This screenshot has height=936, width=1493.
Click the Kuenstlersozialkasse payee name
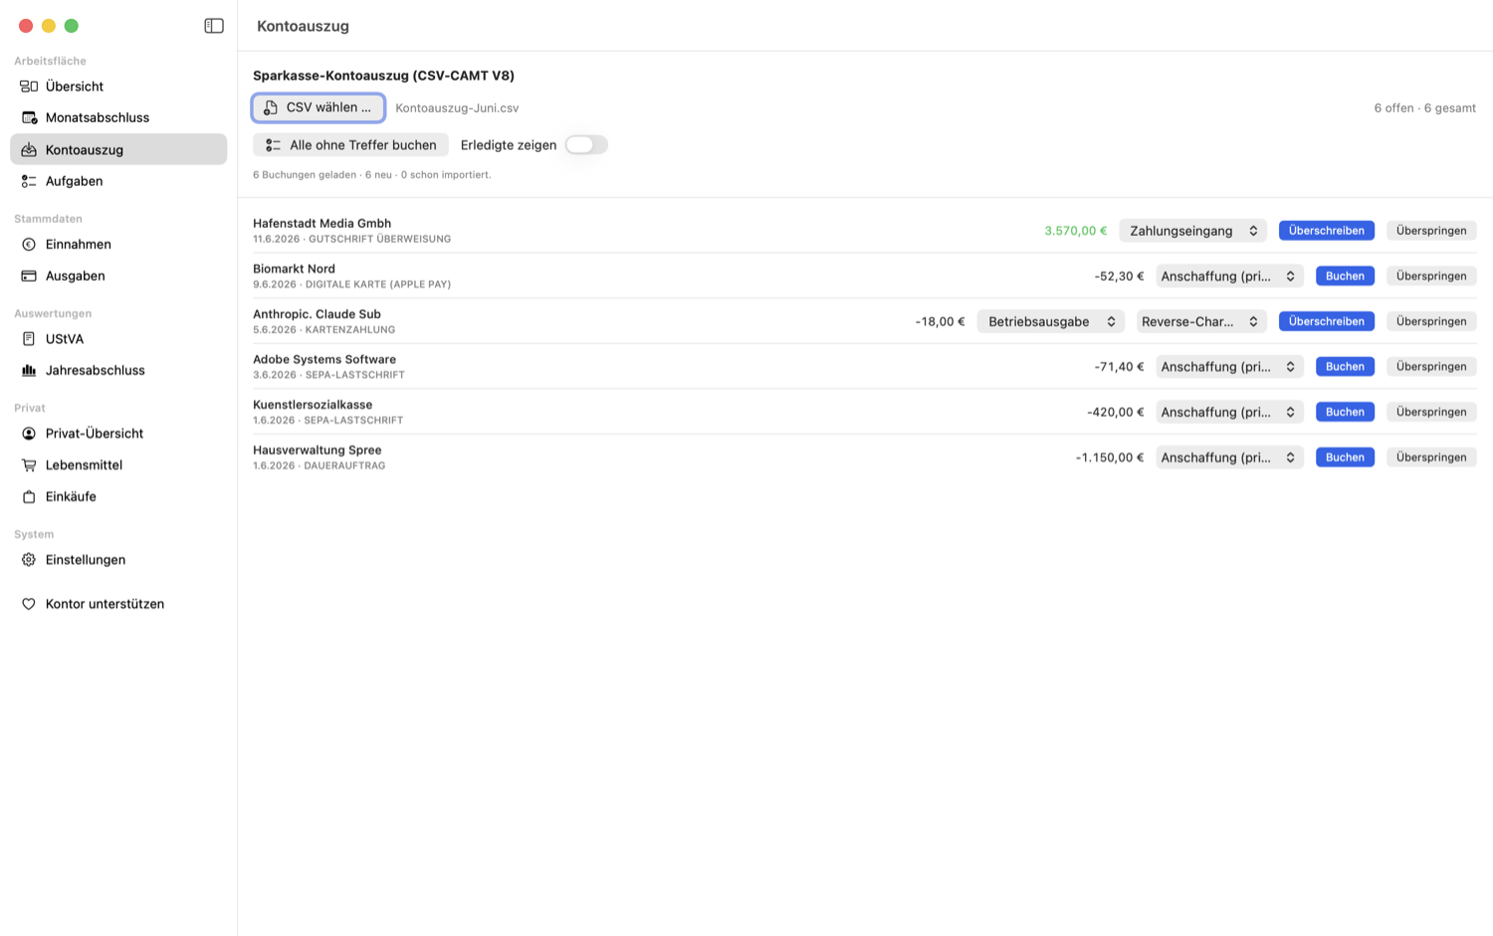point(313,405)
